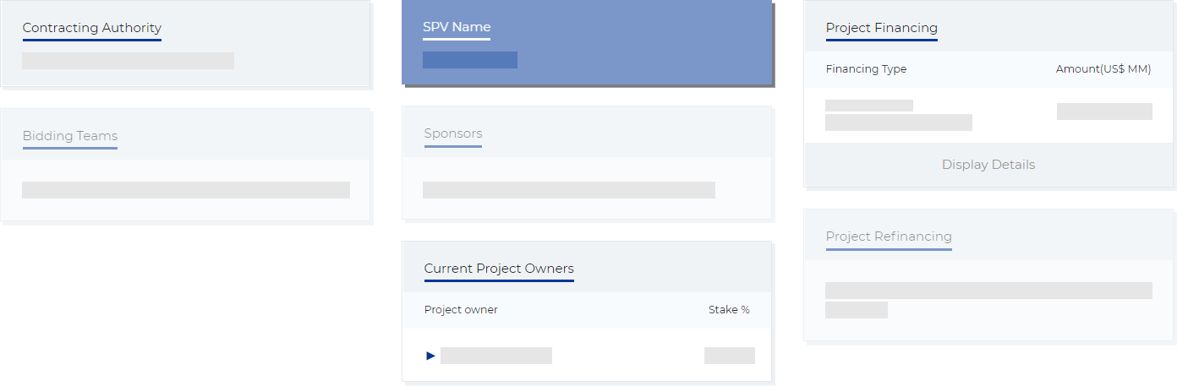Click the redacted financing amount value
1177x386 pixels.
[1104, 111]
